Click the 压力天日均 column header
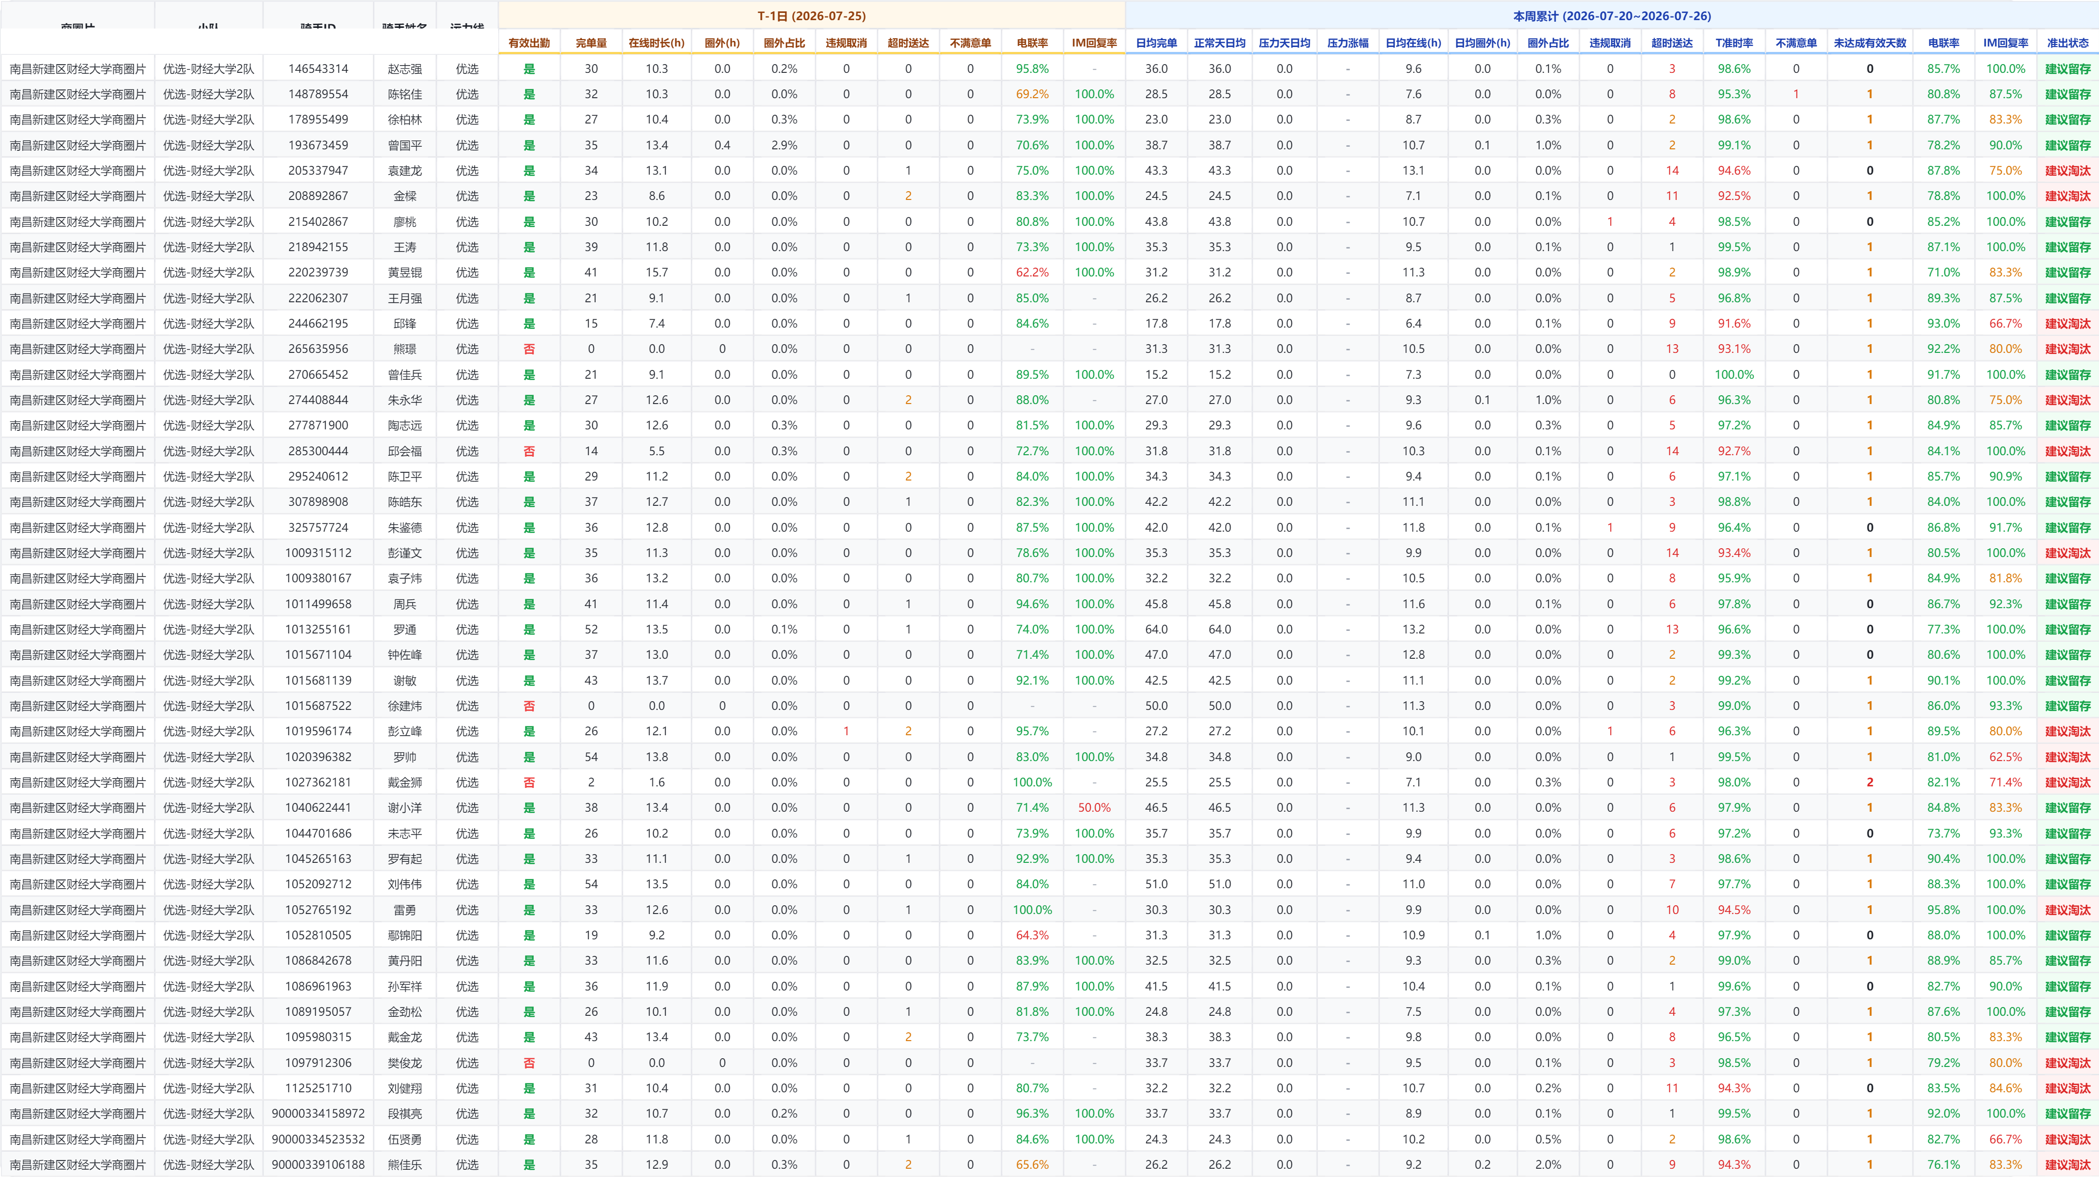This screenshot has height=1177, width=2099. click(1284, 43)
